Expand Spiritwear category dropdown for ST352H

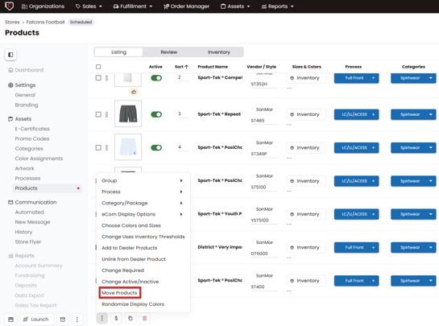point(431,78)
